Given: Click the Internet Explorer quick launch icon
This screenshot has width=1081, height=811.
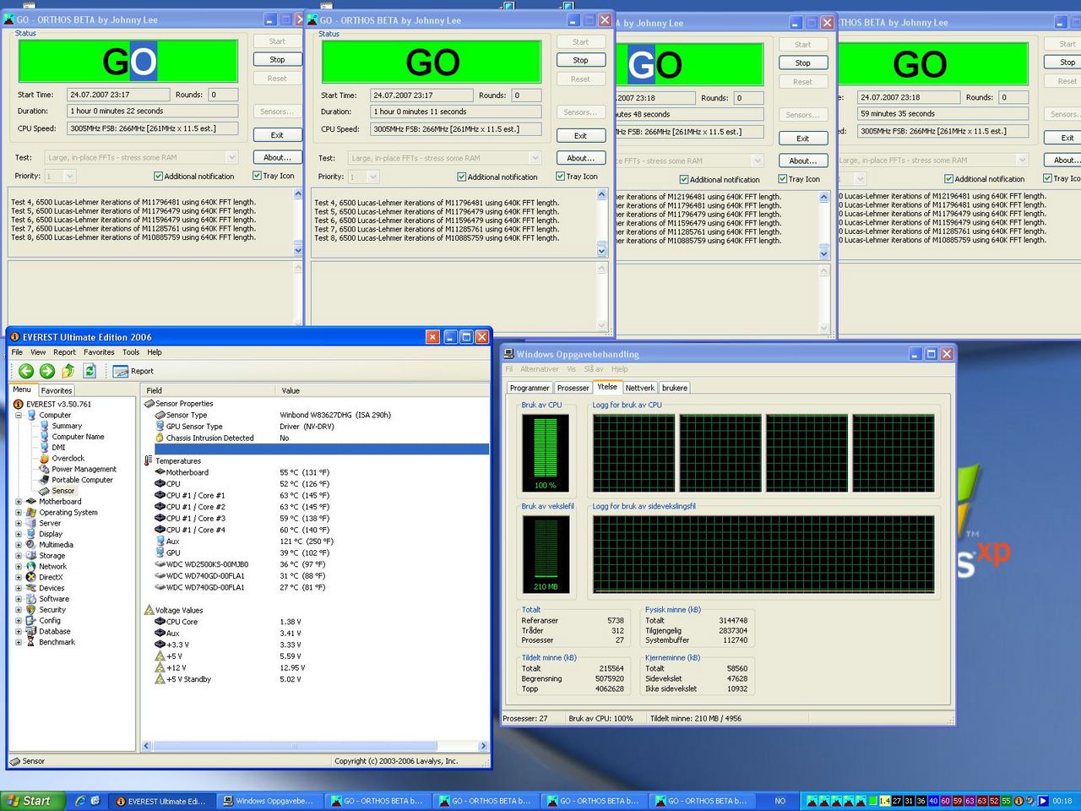Looking at the screenshot, I should click(x=80, y=800).
